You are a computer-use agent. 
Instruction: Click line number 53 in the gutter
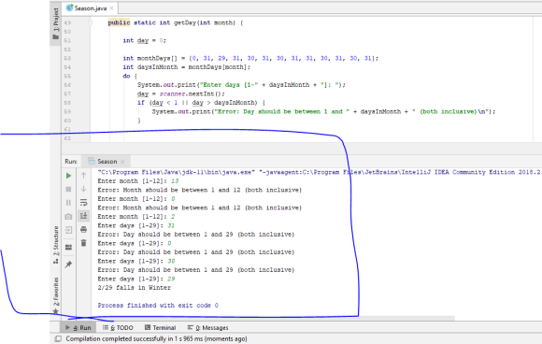point(67,59)
